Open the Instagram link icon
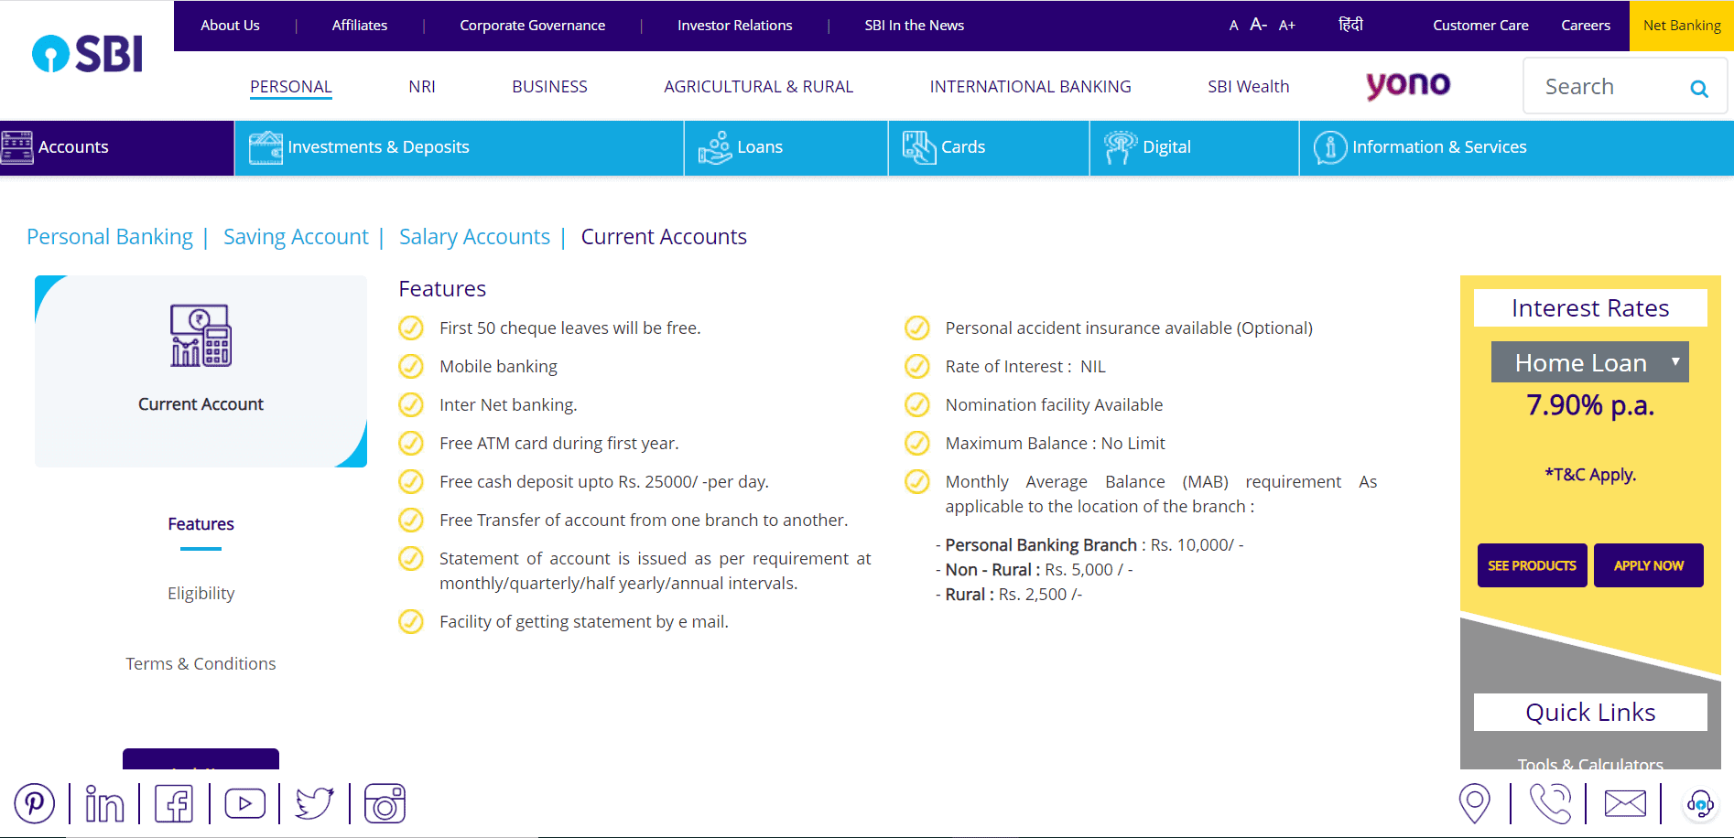The image size is (1734, 838). (x=384, y=803)
